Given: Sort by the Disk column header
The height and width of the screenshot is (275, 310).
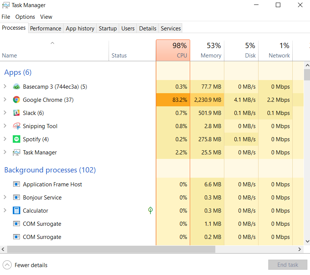Looking at the screenshot, I should click(x=241, y=50).
